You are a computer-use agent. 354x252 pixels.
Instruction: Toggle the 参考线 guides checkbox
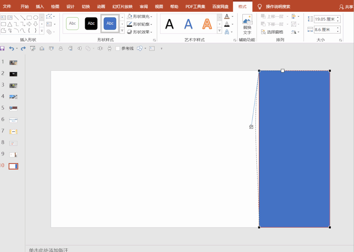tap(118, 48)
